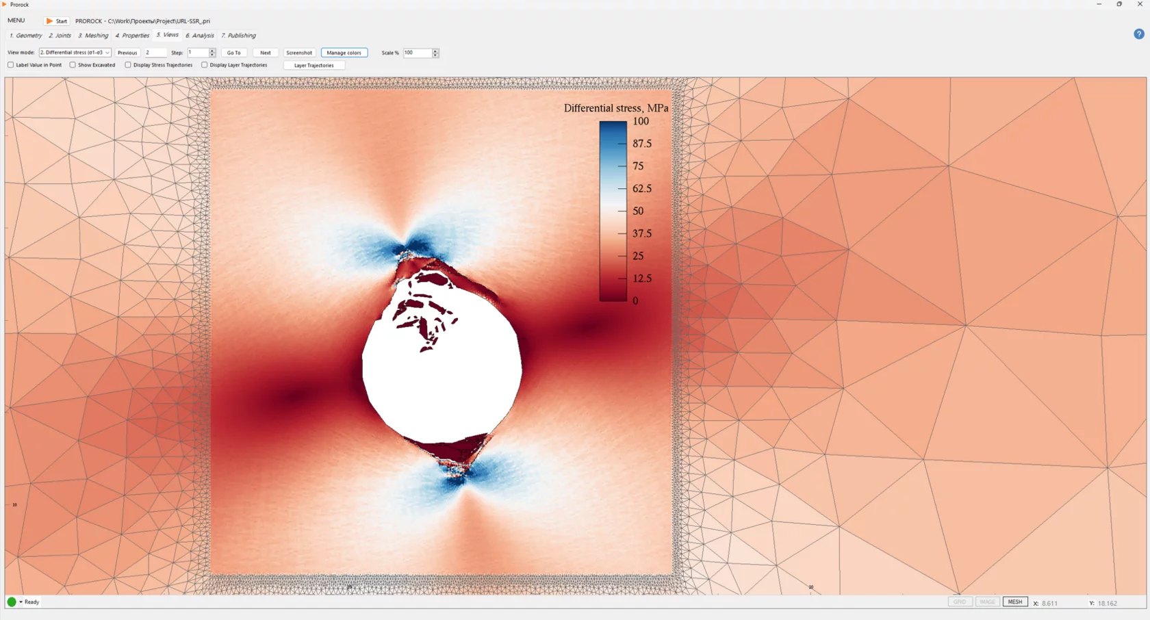Open the View mode dropdown
This screenshot has width=1150, height=620.
(x=75, y=53)
